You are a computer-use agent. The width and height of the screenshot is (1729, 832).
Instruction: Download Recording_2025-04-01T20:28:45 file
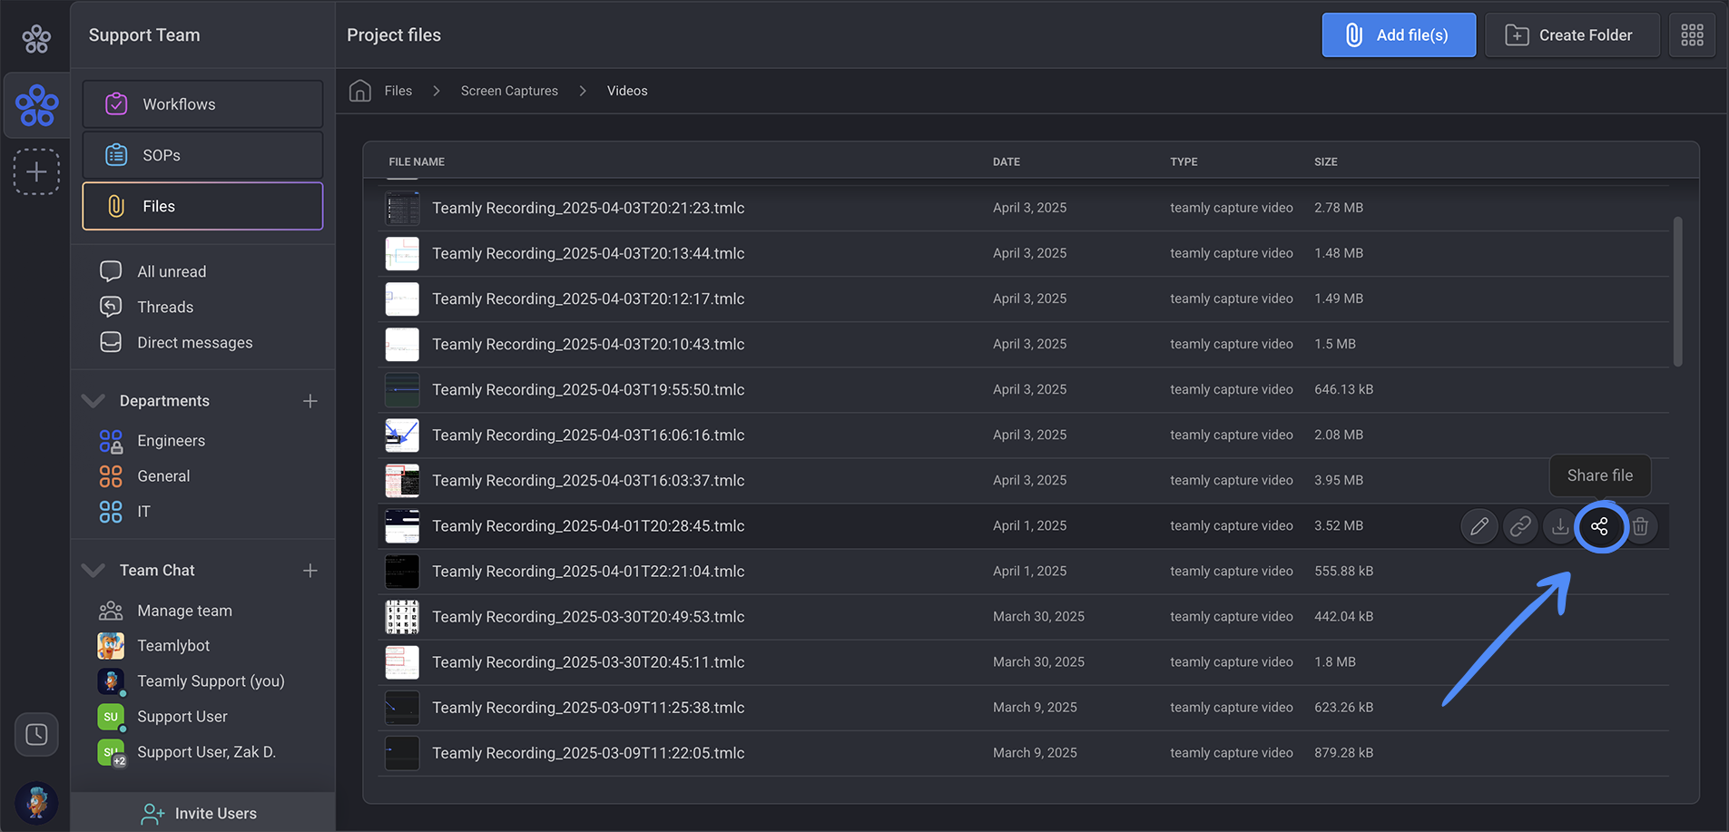point(1559,526)
